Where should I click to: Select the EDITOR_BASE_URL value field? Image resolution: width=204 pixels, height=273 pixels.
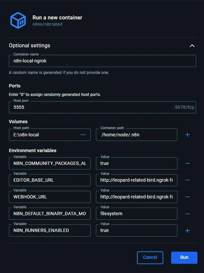click(136, 180)
